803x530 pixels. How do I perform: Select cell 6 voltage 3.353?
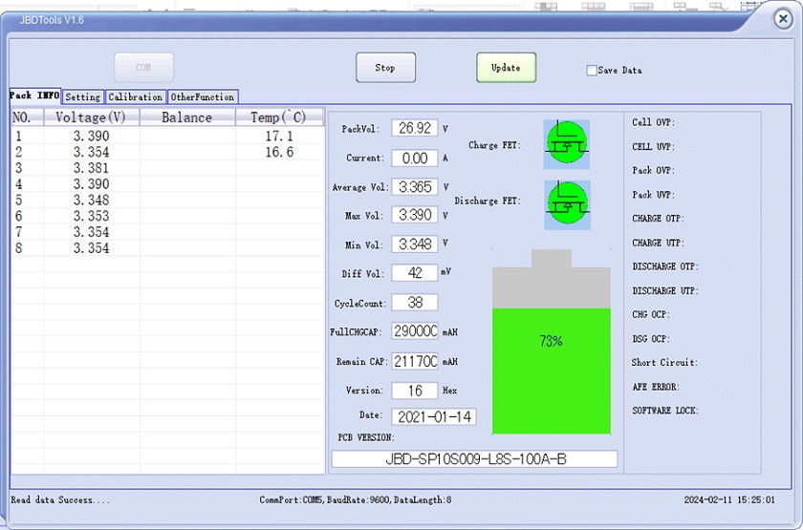(x=91, y=216)
